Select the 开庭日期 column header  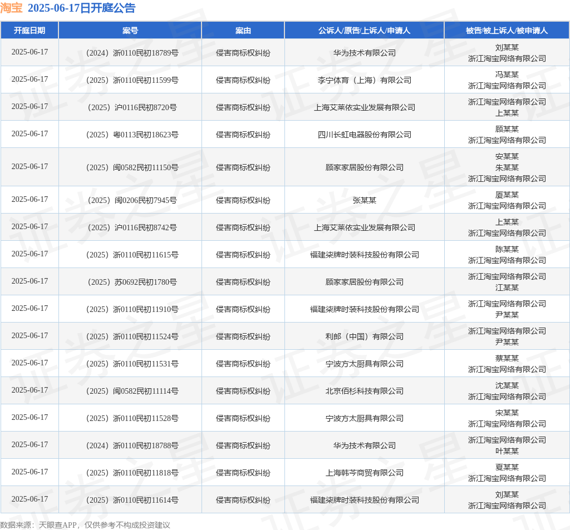[x=30, y=31]
